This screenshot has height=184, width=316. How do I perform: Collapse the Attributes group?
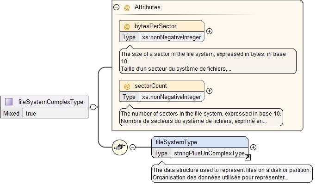[x=116, y=7]
